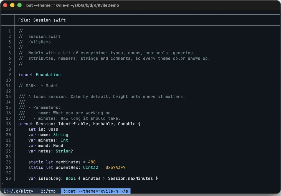This screenshot has width=281, height=196.
Task: Click the pager colon prompt
Action: click(x=2, y=184)
